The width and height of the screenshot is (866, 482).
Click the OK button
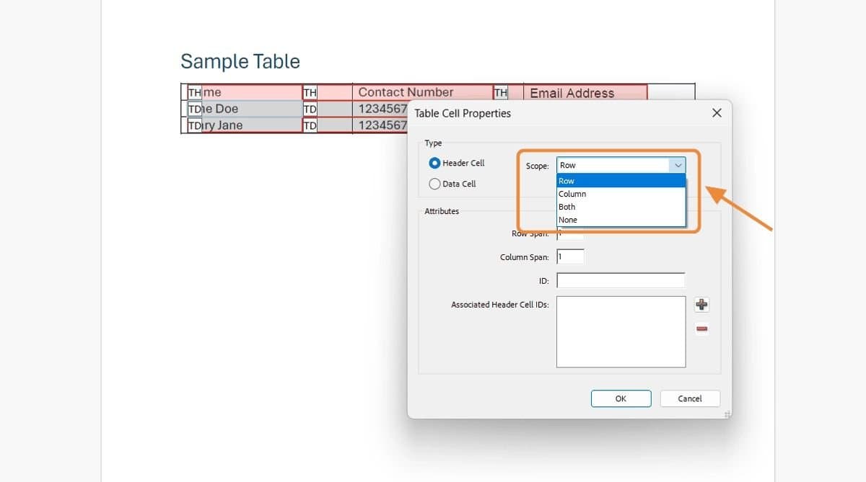[621, 398]
